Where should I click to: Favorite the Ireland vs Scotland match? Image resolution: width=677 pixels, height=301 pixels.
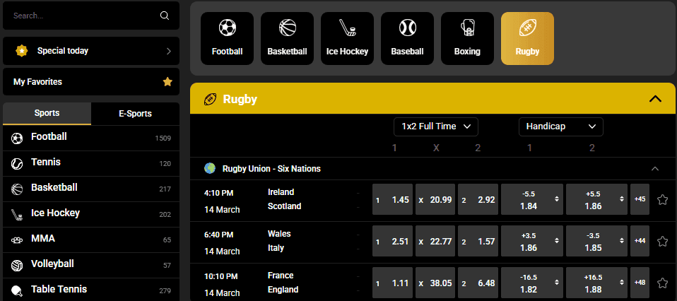tap(662, 199)
